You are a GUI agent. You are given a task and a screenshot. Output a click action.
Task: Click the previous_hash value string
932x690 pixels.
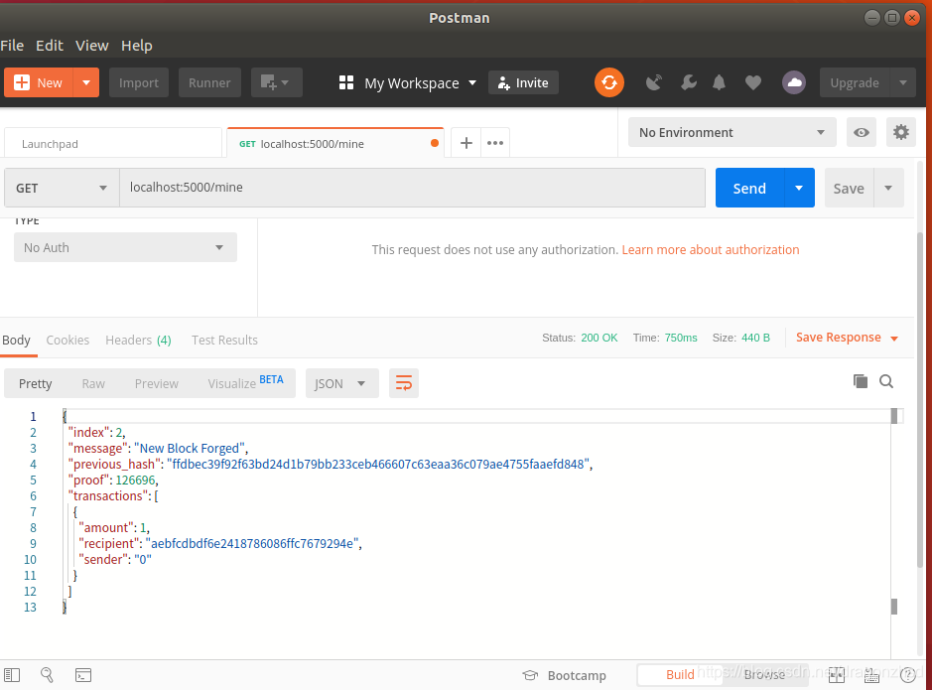tap(378, 465)
